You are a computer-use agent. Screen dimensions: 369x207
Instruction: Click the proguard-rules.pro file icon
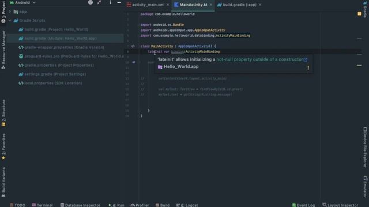(21, 56)
